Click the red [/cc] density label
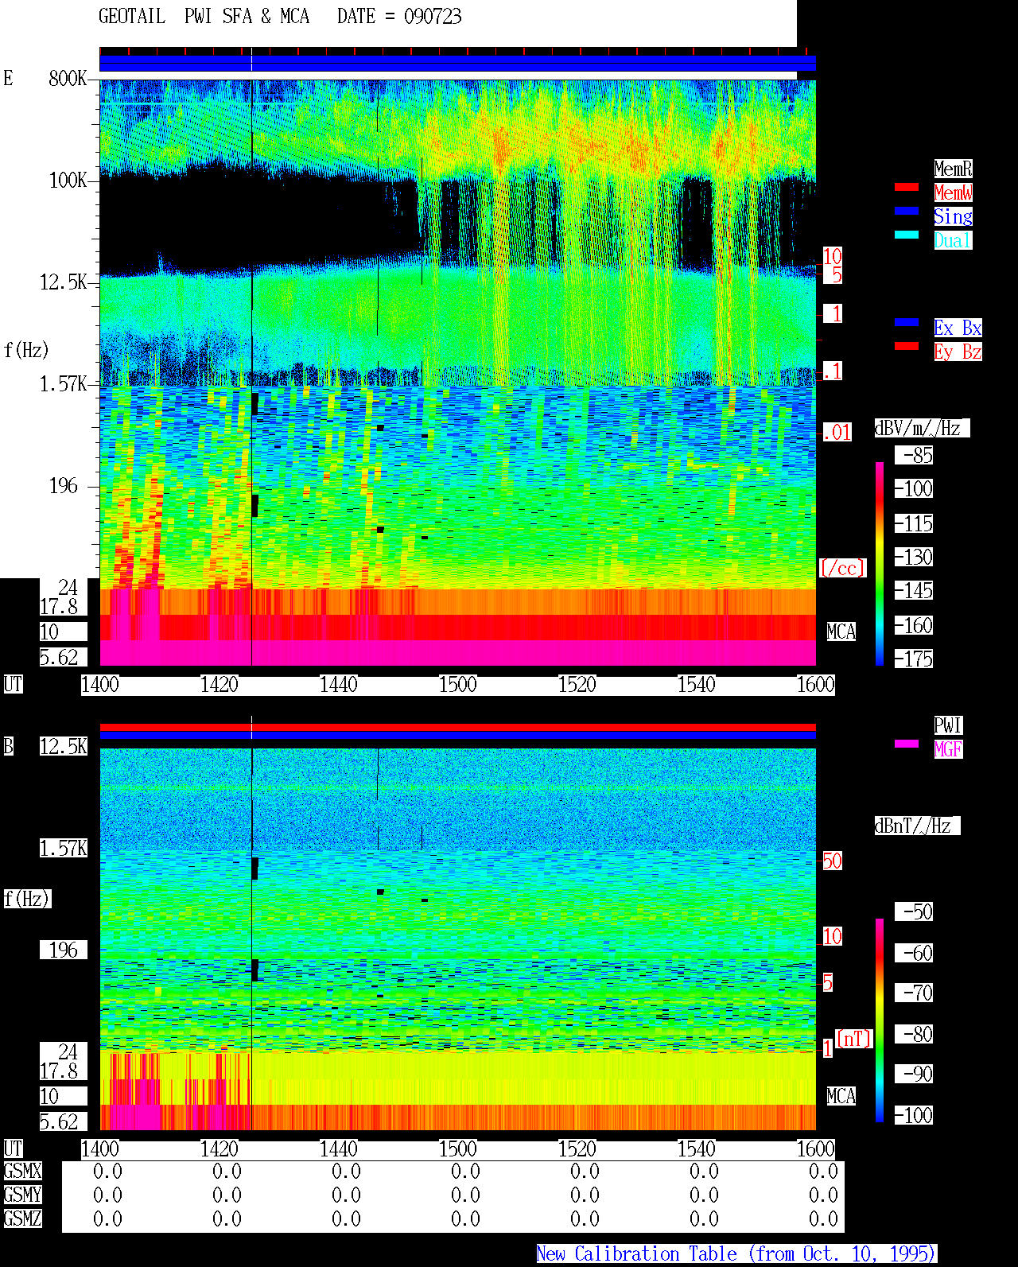This screenshot has height=1267, width=1018. tap(842, 568)
